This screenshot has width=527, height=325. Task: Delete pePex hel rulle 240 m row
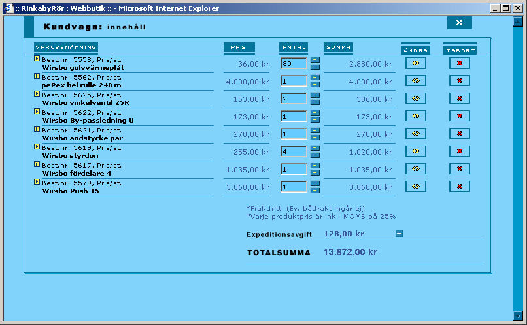click(x=459, y=81)
